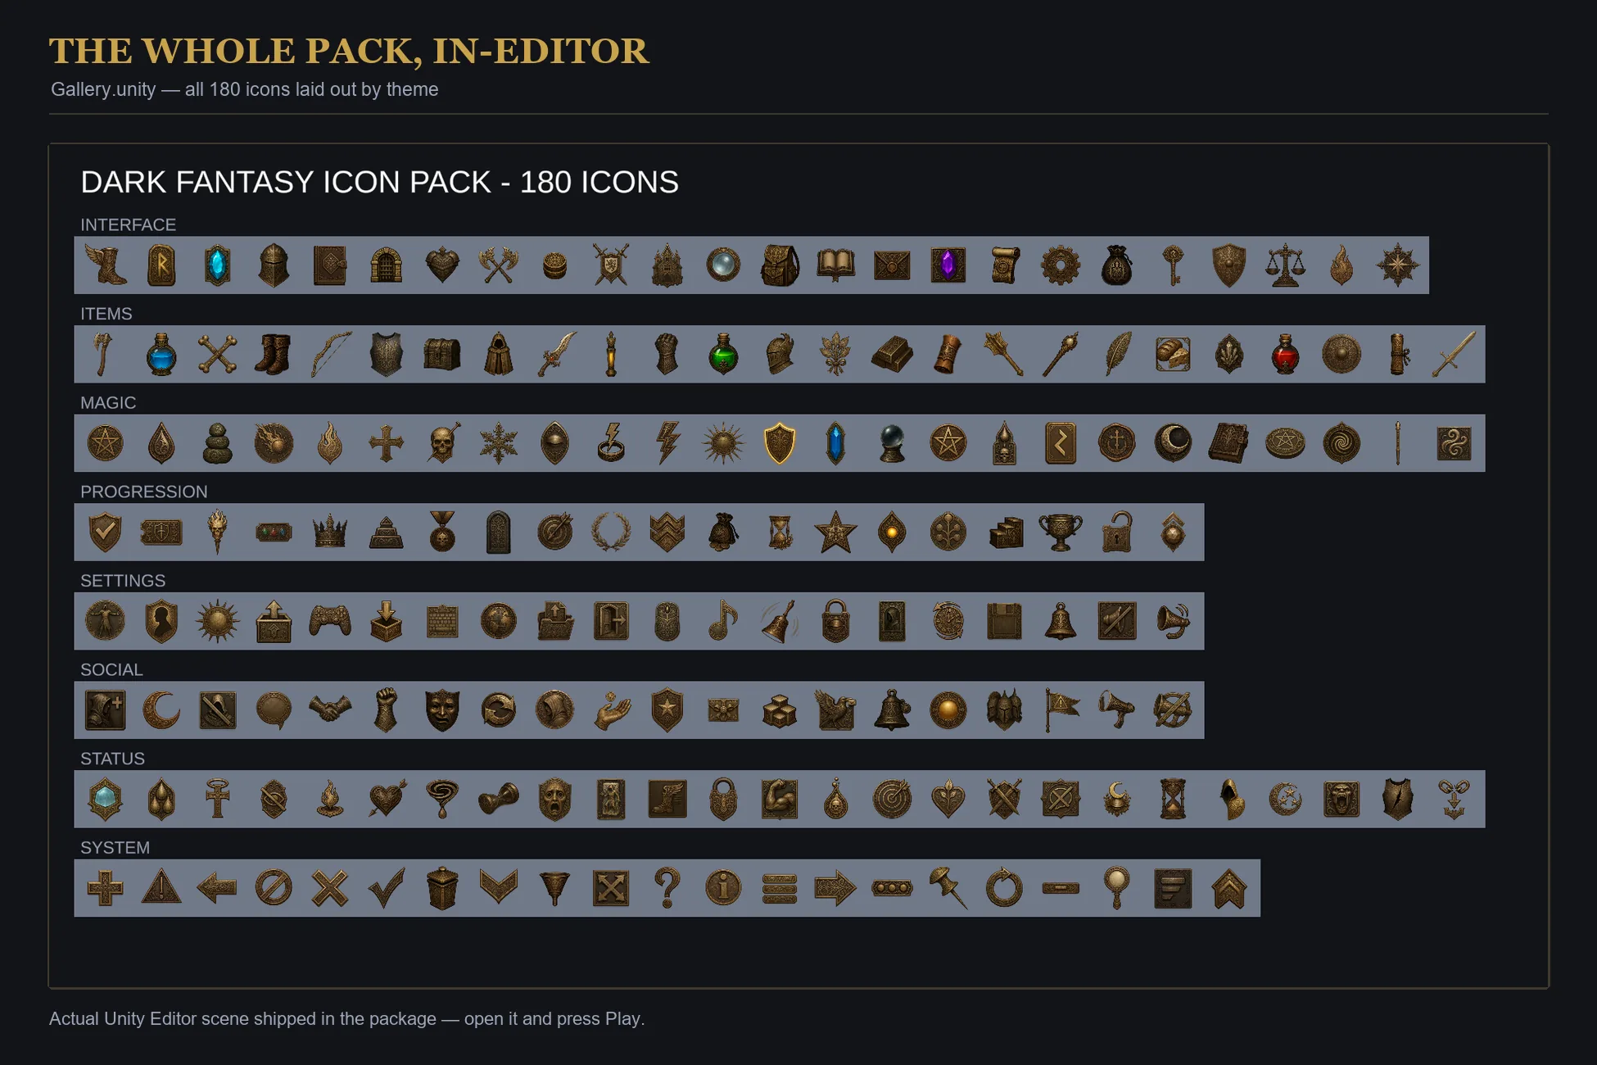
Task: Select the treasure chest icon in Items row
Action: pos(442,355)
